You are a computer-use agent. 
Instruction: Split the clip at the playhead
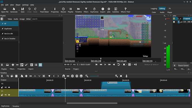click(44, 76)
